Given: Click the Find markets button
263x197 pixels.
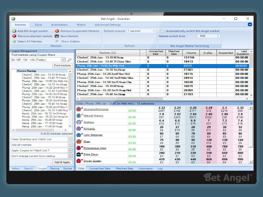Looking at the screenshot, I should pyautogui.click(x=62, y=65).
